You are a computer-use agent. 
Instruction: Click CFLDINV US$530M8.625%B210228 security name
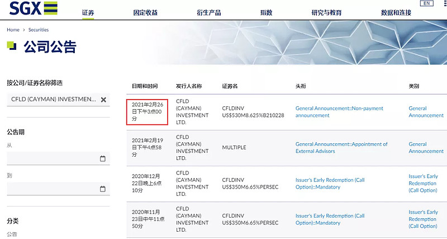point(253,112)
